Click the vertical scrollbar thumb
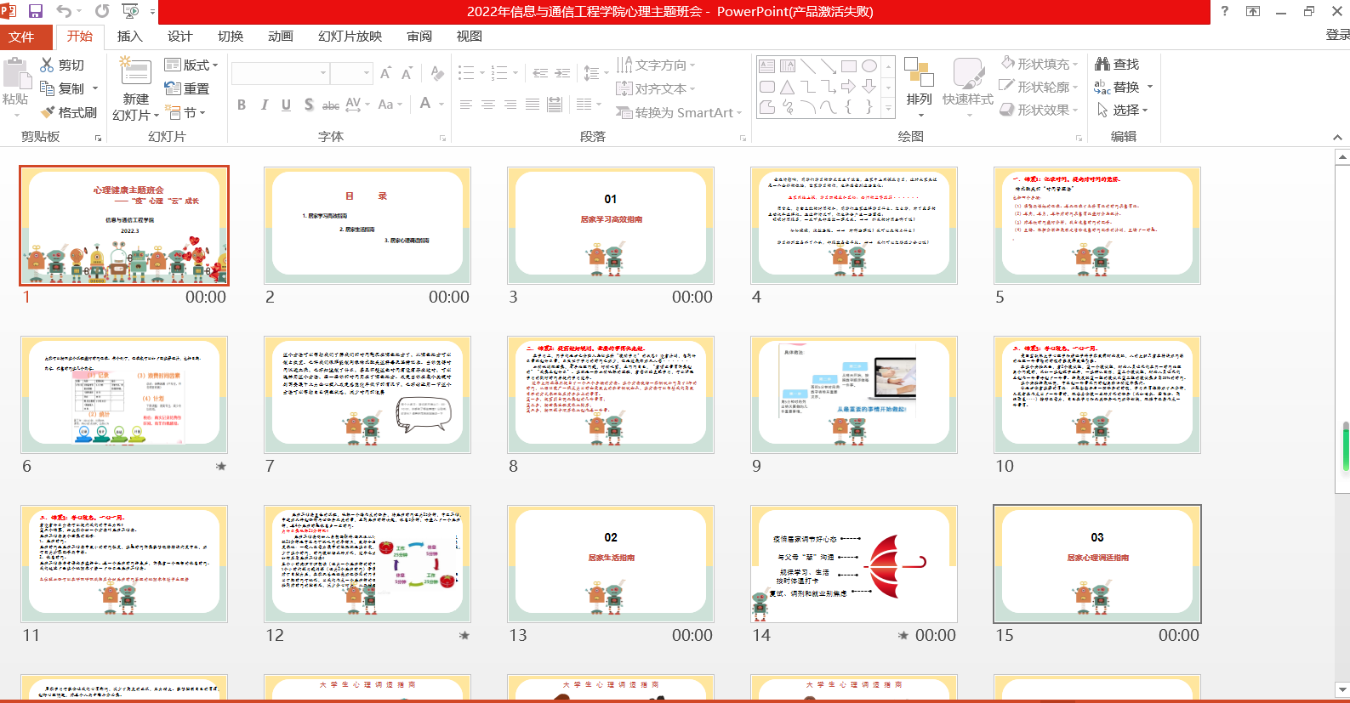The image size is (1350, 703). [1343, 445]
